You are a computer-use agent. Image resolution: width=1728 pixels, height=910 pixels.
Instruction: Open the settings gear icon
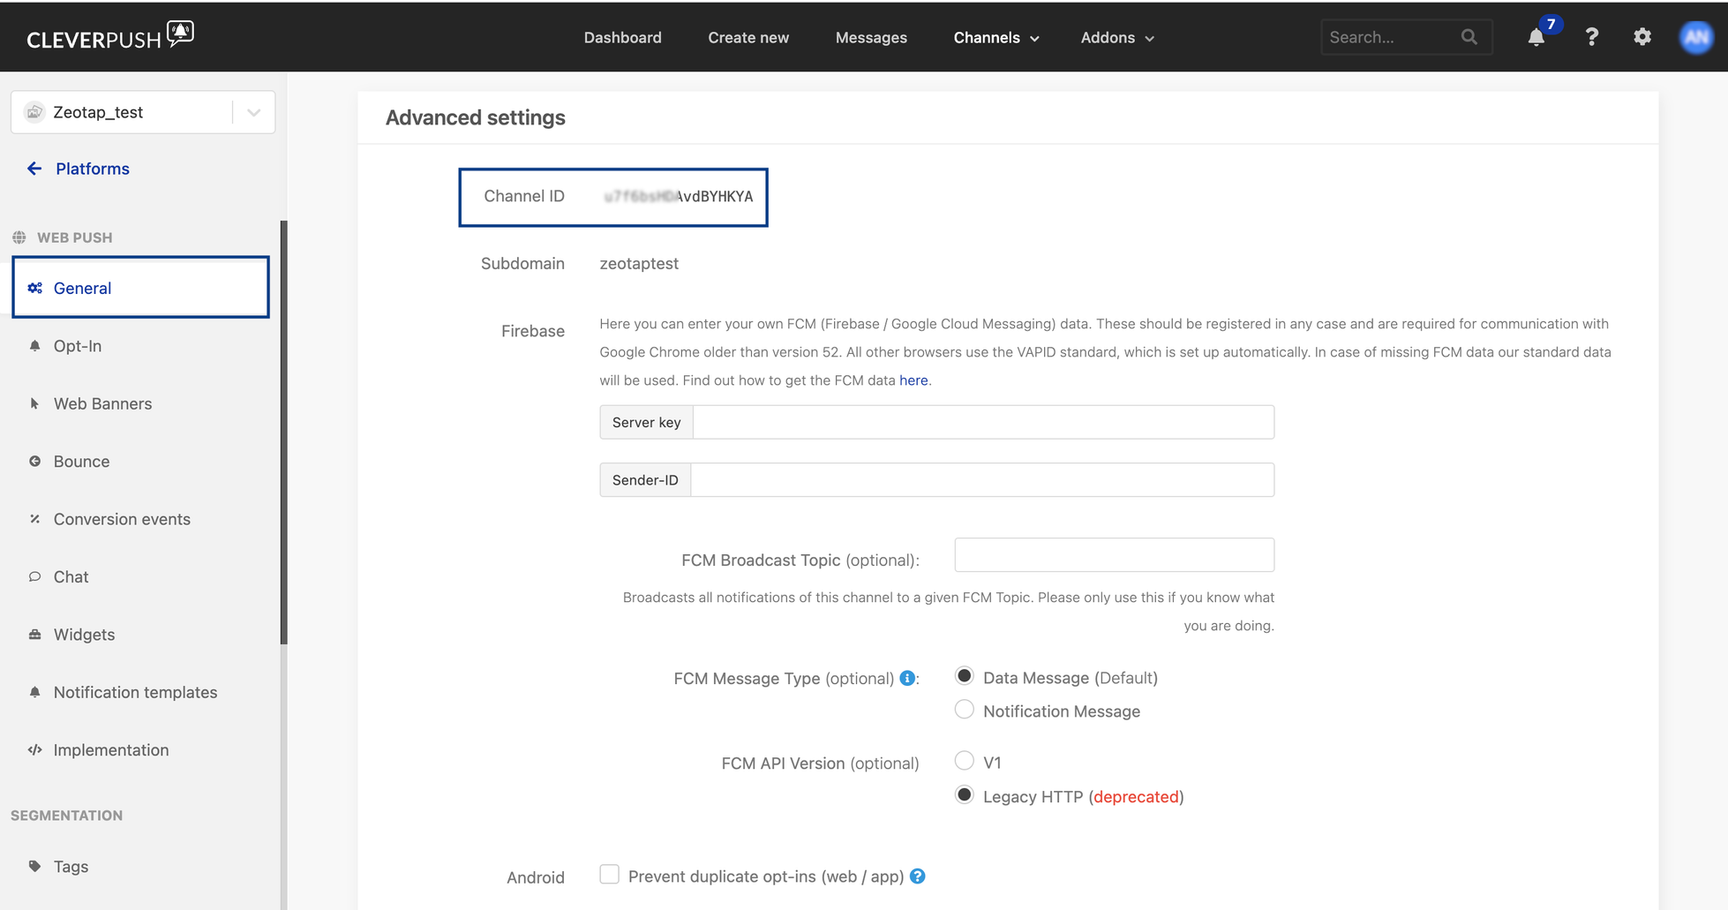coord(1642,37)
